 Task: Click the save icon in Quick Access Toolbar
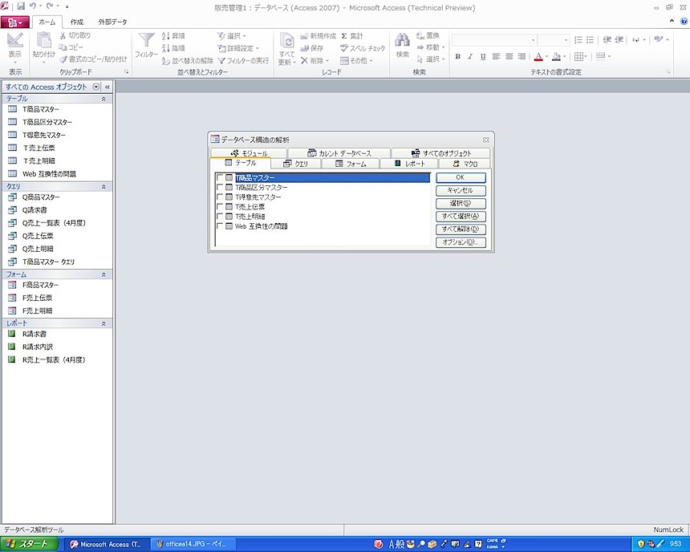(21, 6)
